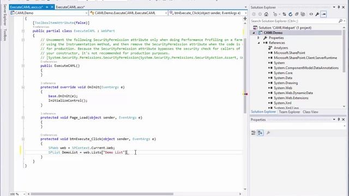Image resolution: width=349 pixels, height=196 pixels.
Task: Open Properties via the wrench toolbar icon
Action: [x=317, y=14]
